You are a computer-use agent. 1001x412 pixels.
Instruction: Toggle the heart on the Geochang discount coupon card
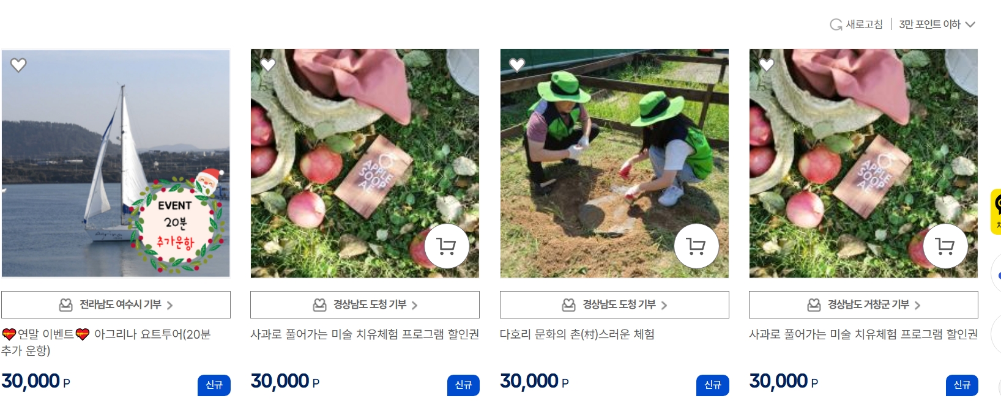(x=766, y=64)
